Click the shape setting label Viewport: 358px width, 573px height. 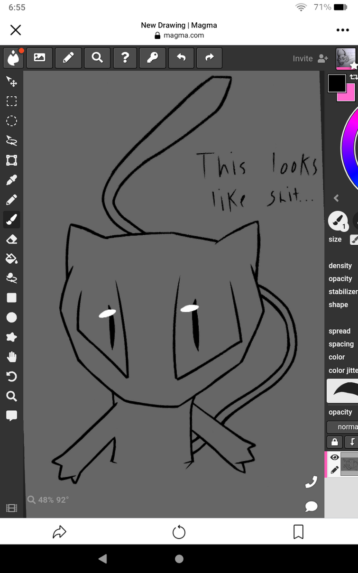coord(338,305)
